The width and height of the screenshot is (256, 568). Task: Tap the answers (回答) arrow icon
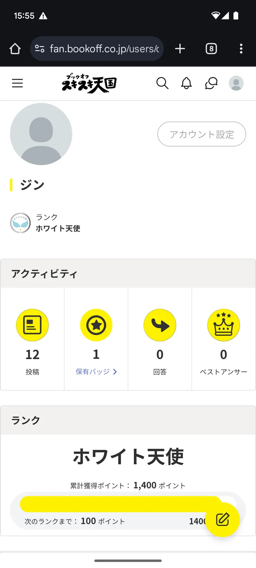[x=160, y=325]
